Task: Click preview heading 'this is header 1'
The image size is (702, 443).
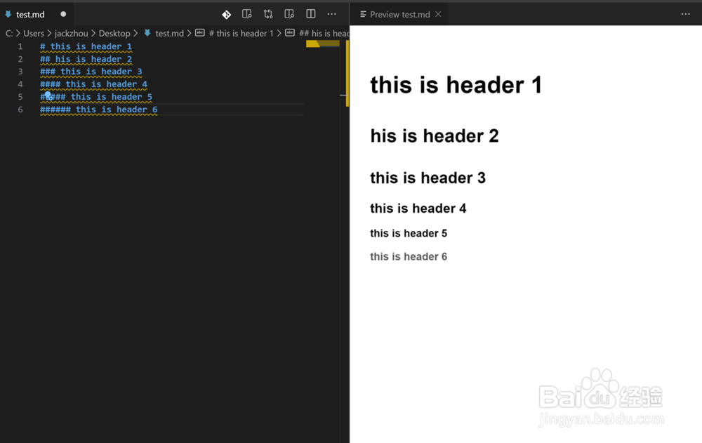Action: (456, 85)
